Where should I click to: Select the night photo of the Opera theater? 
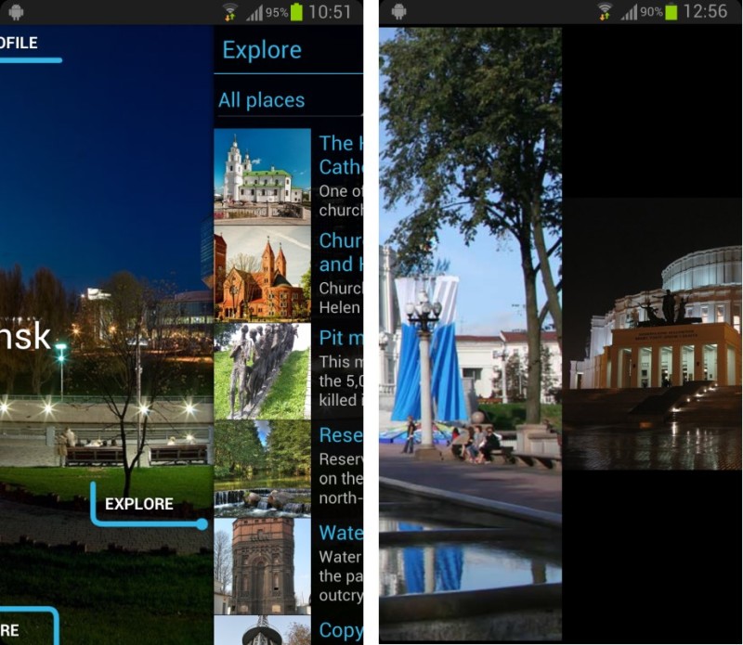pyautogui.click(x=655, y=334)
